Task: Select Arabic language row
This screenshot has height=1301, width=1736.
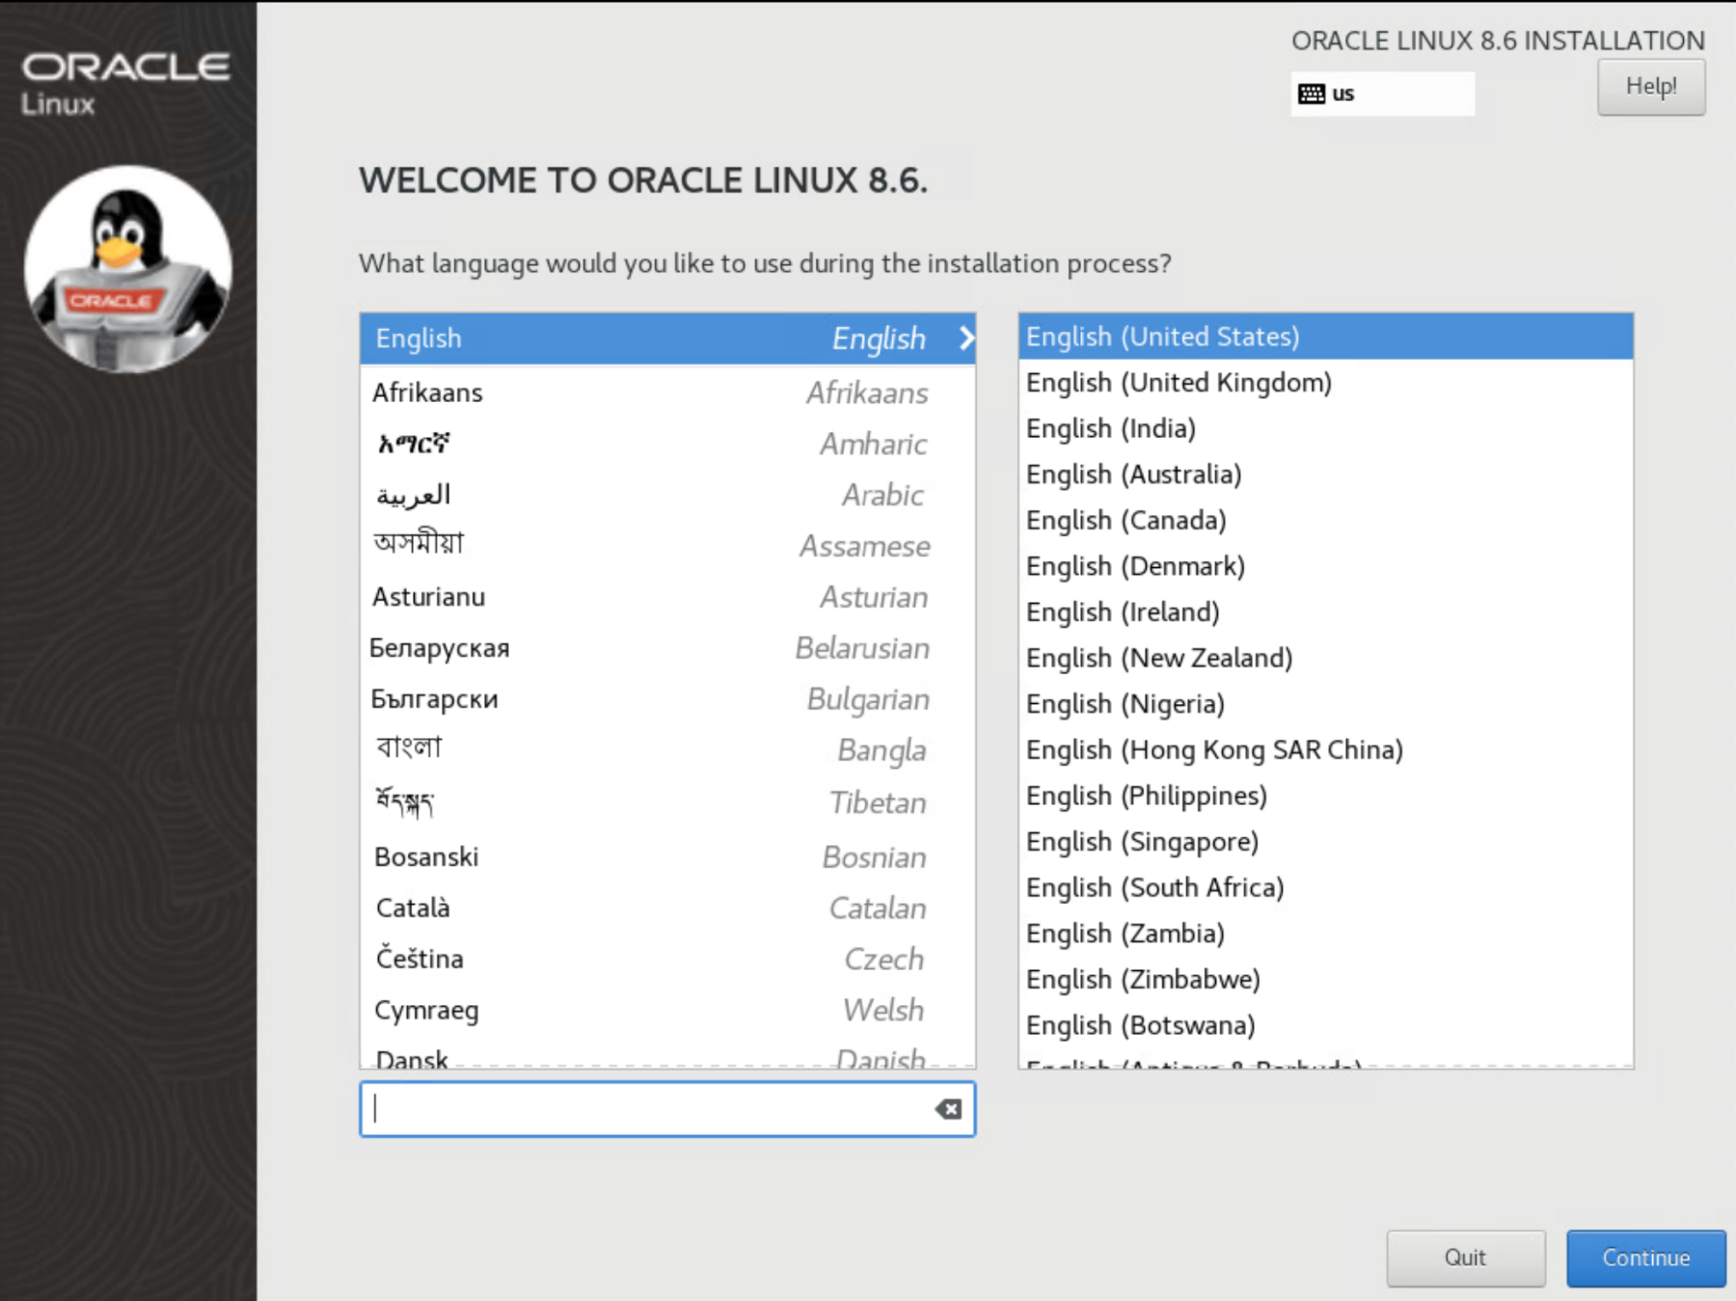Action: coord(667,495)
